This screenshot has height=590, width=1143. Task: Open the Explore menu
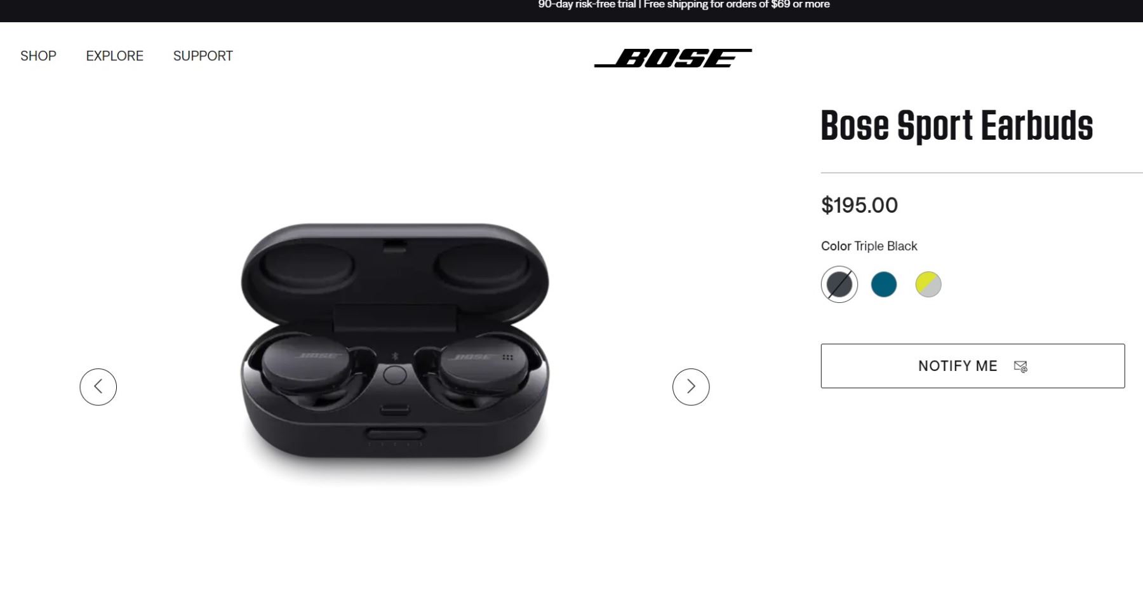(115, 56)
